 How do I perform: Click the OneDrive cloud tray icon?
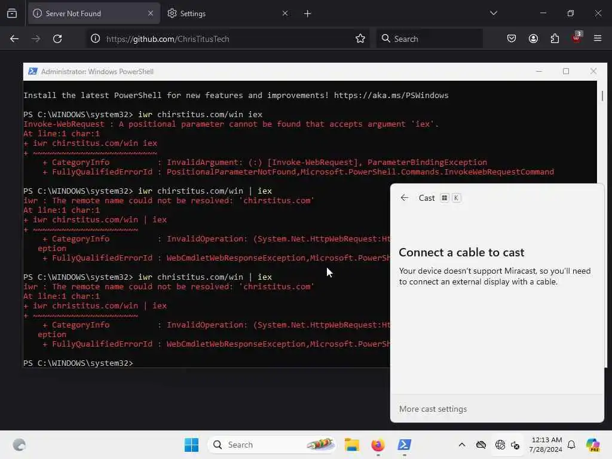pos(481,445)
